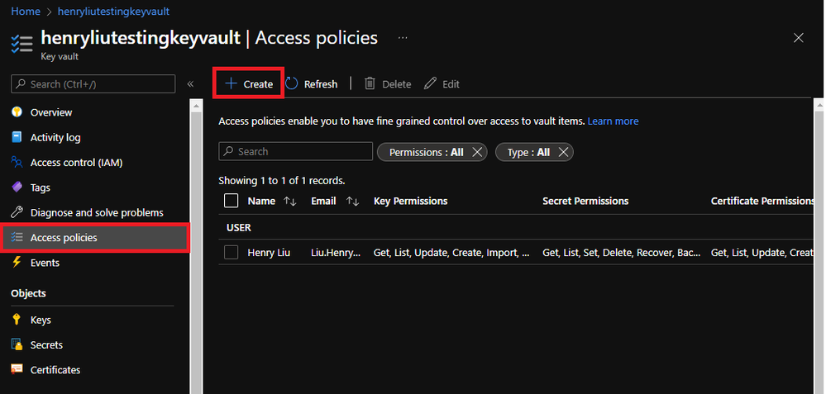Click the Key Permissions column header
The width and height of the screenshot is (826, 394).
tap(410, 201)
